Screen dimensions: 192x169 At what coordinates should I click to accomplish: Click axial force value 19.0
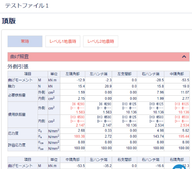[186, 86]
